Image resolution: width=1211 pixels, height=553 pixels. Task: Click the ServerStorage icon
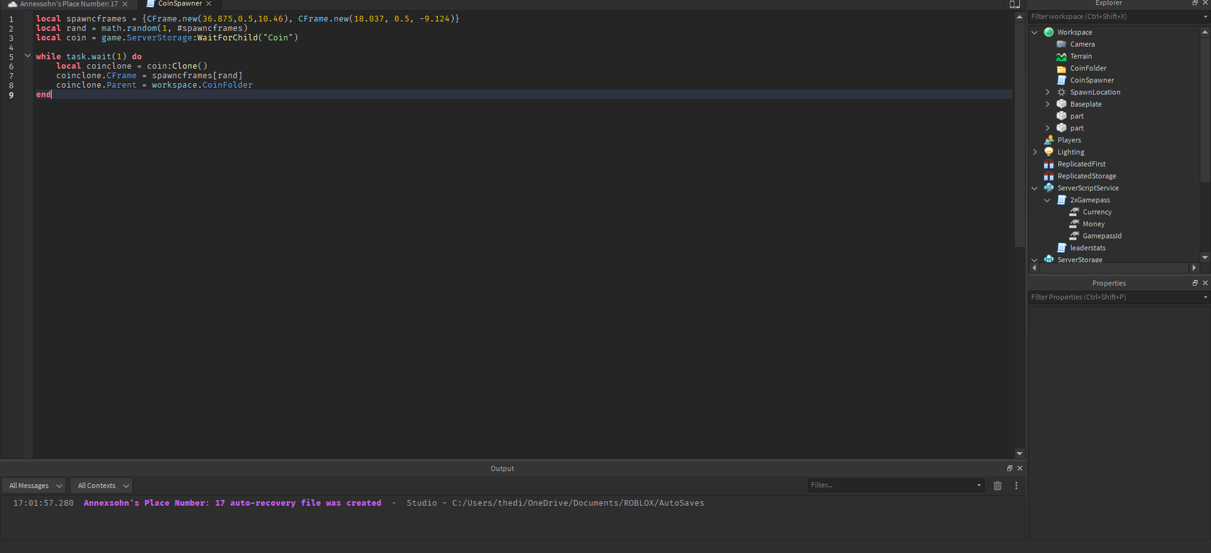coord(1049,259)
